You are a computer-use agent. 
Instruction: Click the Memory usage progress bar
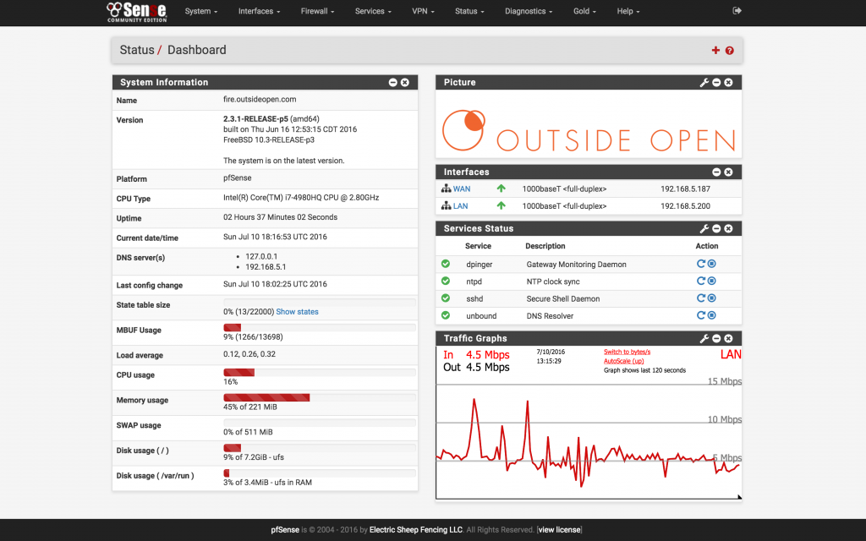(x=319, y=397)
